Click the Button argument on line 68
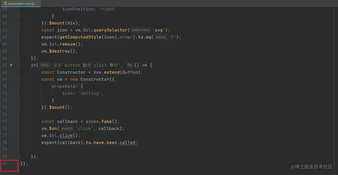 pyautogui.click(x=130, y=72)
